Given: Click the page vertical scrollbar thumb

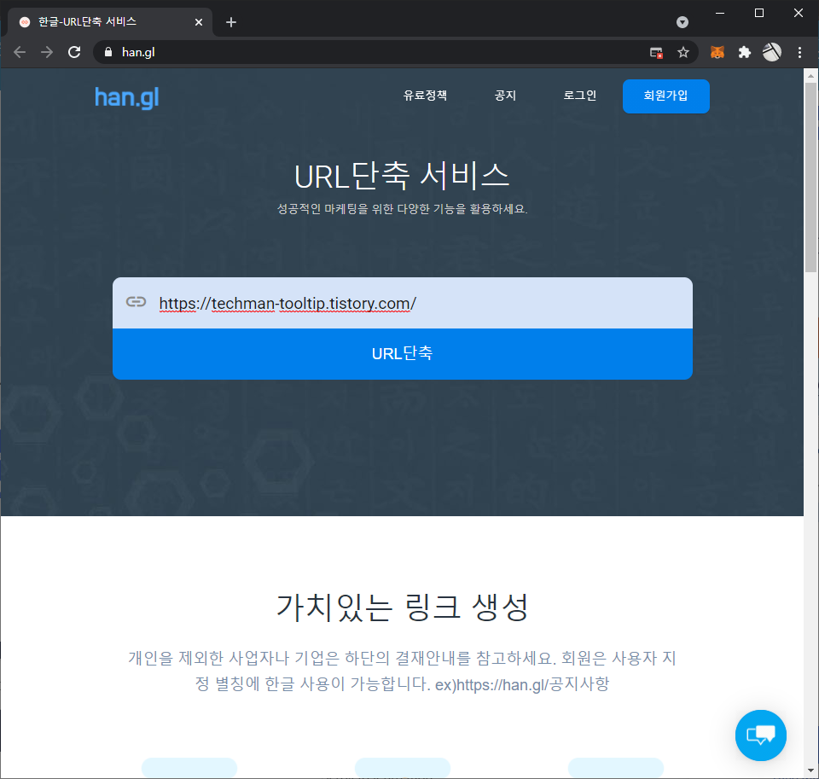Looking at the screenshot, I should tap(810, 177).
